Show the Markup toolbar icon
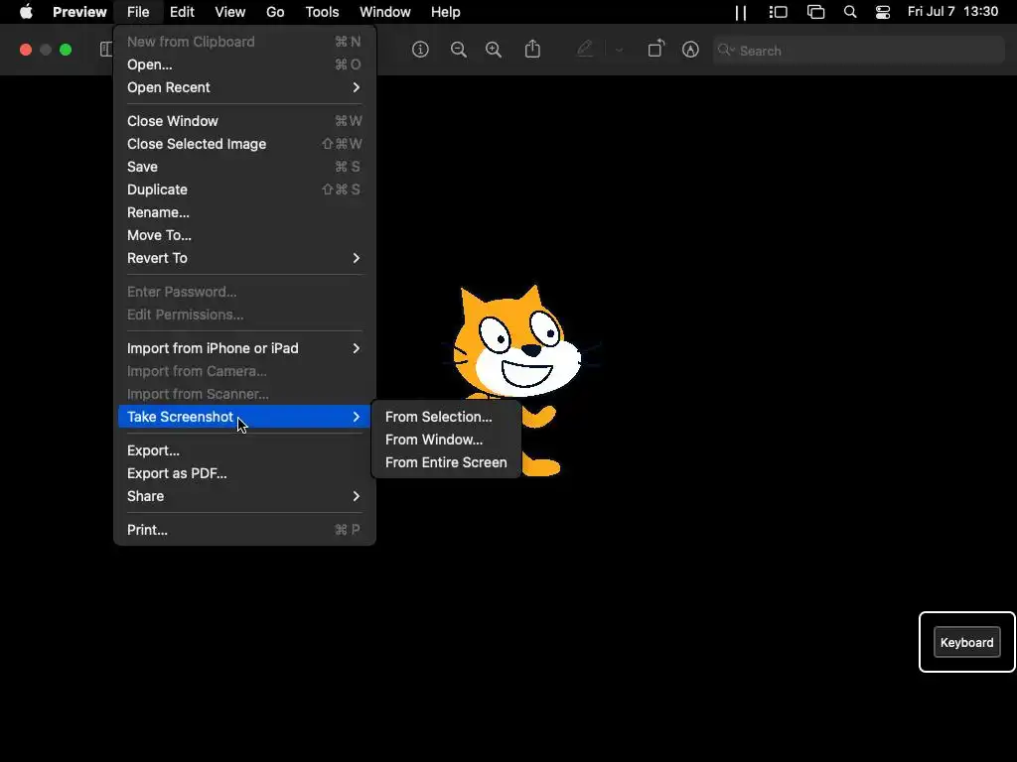This screenshot has width=1017, height=762. 691,50
